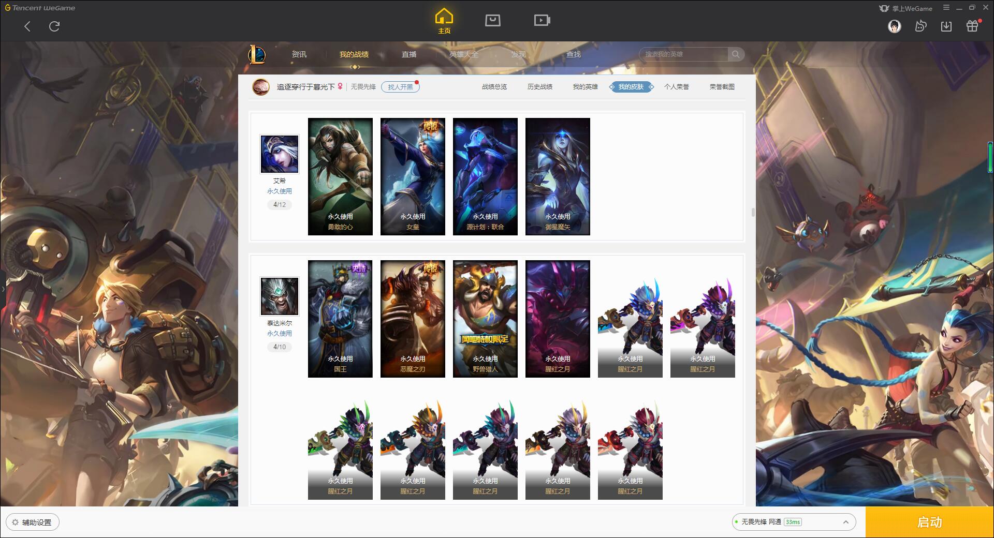
Task: Open the 野兽猎人 skin card
Action: click(x=485, y=319)
